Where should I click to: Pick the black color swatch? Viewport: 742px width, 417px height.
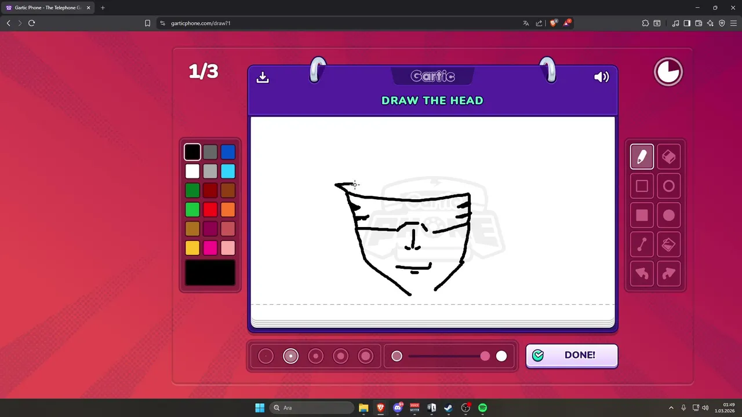(x=192, y=152)
